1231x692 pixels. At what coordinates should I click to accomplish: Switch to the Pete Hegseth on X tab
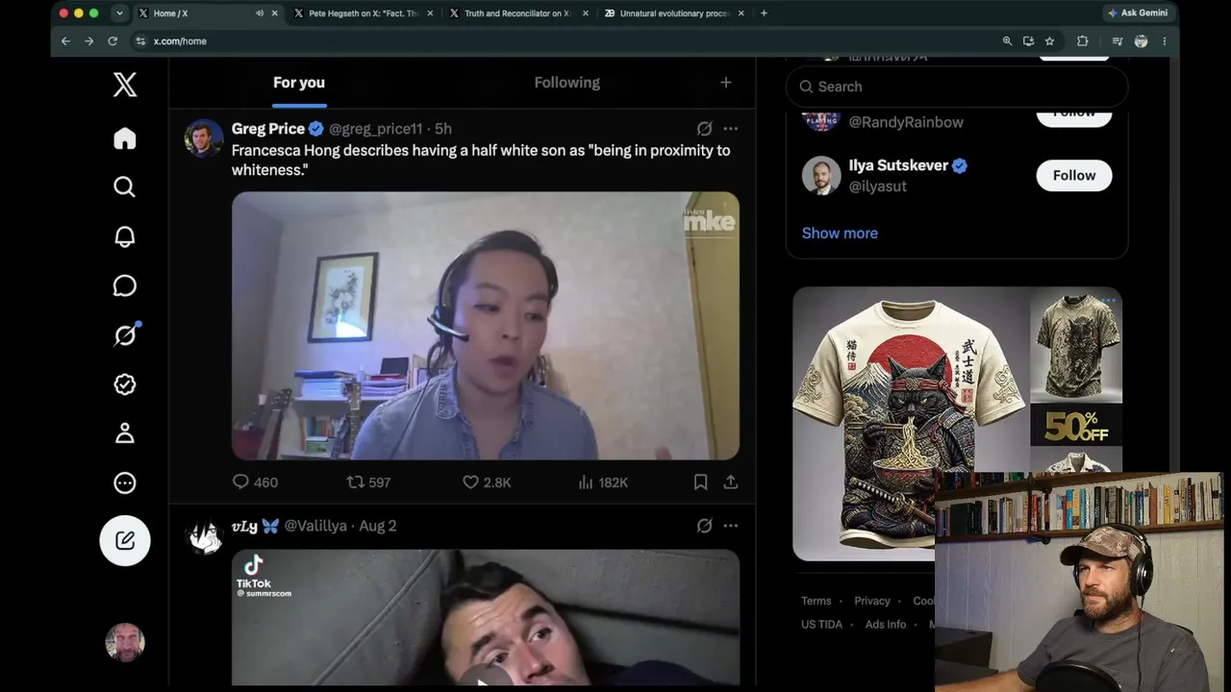point(364,13)
